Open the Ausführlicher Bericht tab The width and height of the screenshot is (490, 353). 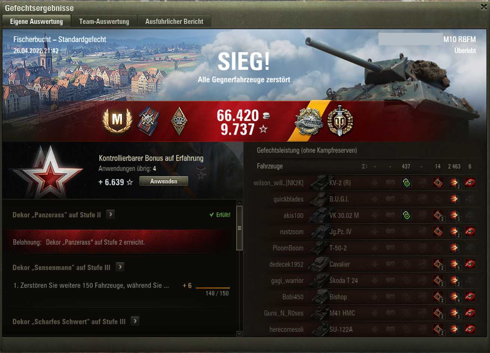tap(174, 21)
